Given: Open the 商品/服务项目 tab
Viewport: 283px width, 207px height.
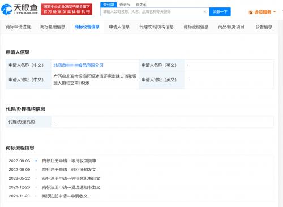Looking at the screenshot, I should tap(231, 27).
